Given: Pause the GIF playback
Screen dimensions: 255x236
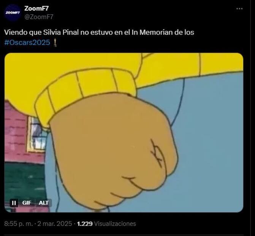Looking at the screenshot, I should click(x=14, y=203).
